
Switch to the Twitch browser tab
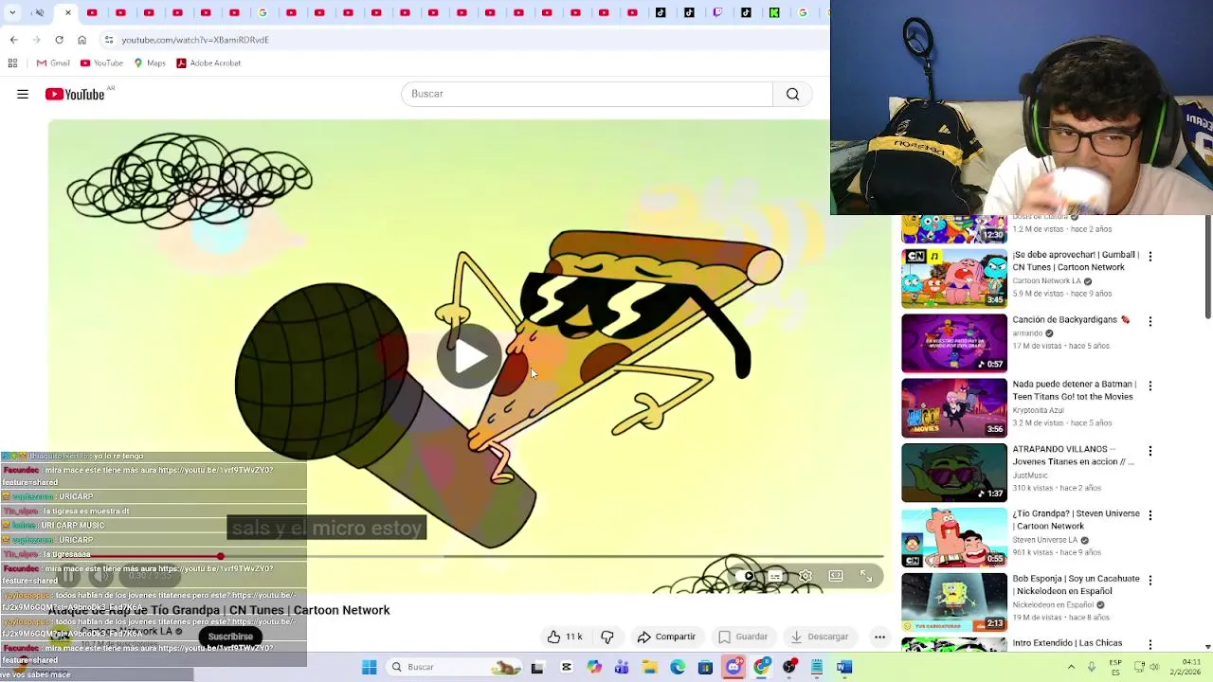point(717,12)
